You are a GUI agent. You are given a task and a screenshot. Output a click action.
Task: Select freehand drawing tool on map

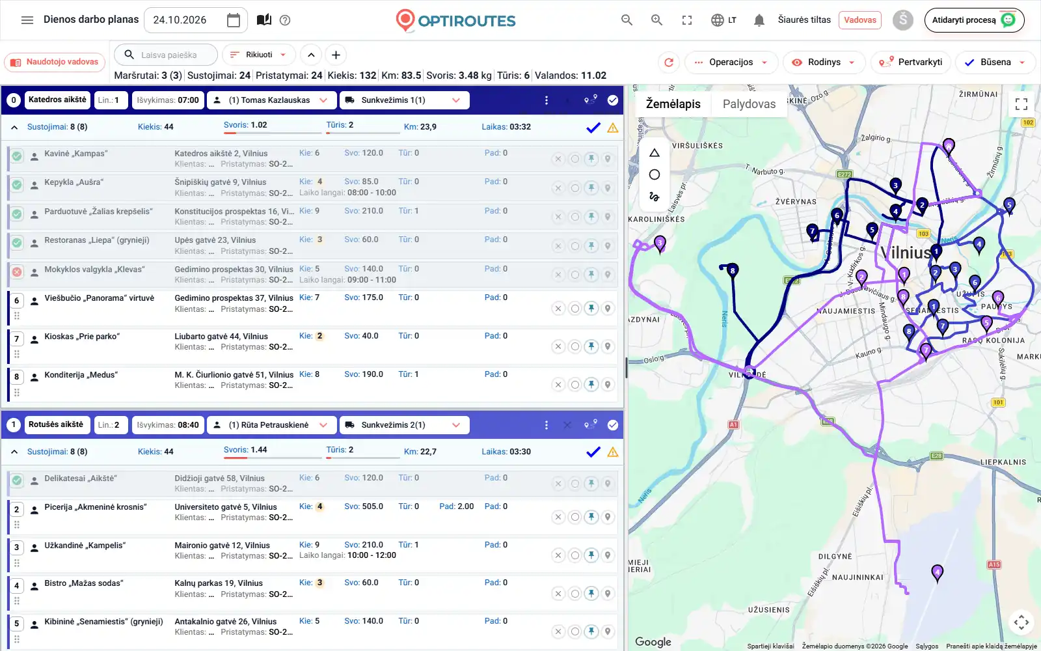(655, 196)
